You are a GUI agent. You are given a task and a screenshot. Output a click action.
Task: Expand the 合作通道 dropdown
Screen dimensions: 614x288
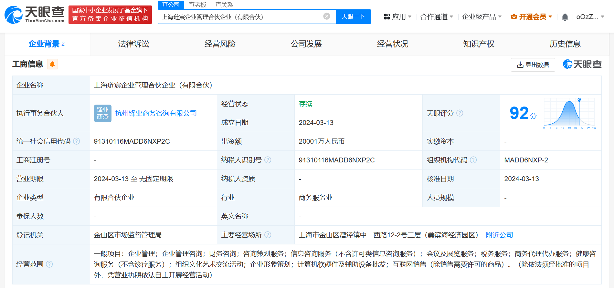(x=437, y=17)
